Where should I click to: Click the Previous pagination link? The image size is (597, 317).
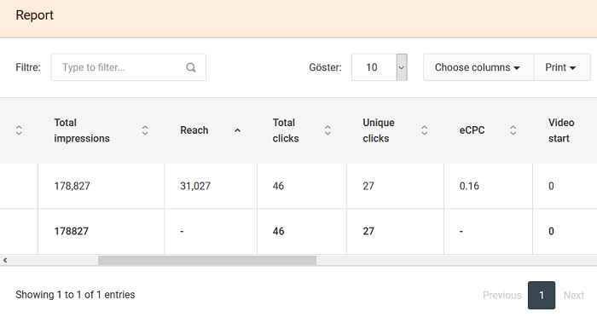501,295
